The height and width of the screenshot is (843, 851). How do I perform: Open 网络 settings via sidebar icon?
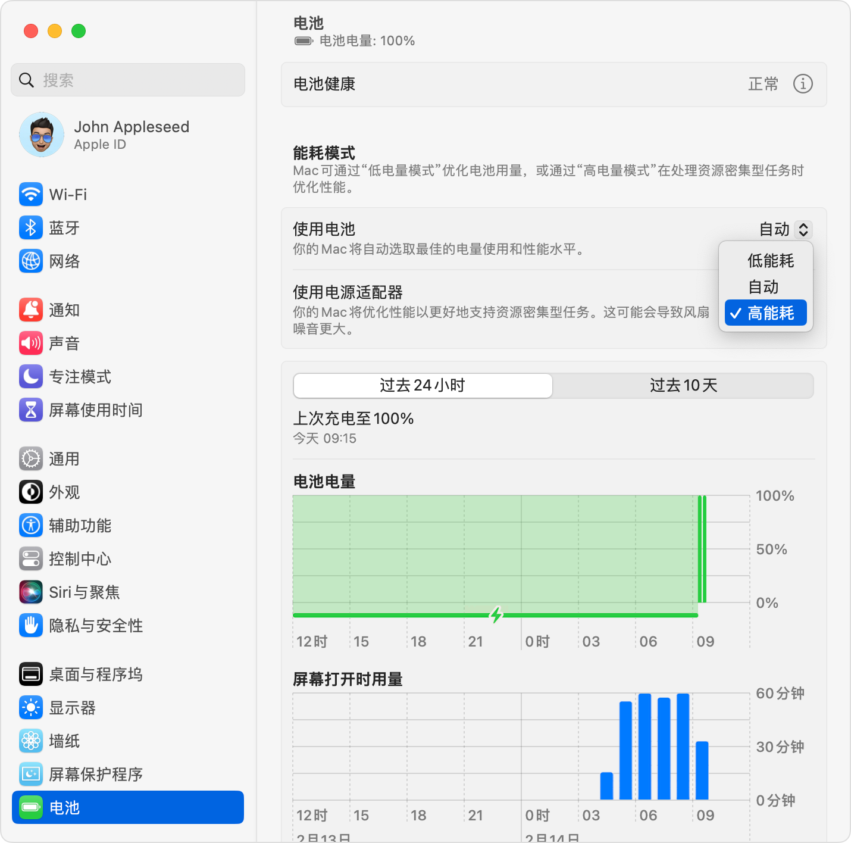pos(31,261)
